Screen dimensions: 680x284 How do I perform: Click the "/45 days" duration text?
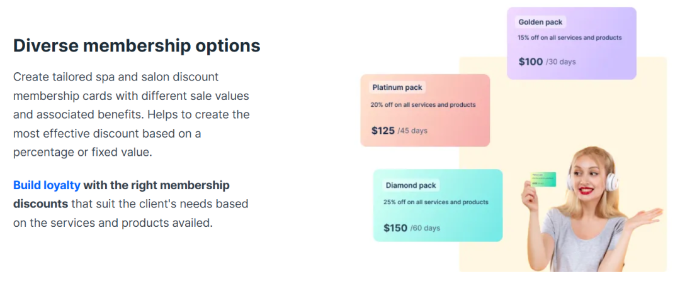(x=412, y=131)
